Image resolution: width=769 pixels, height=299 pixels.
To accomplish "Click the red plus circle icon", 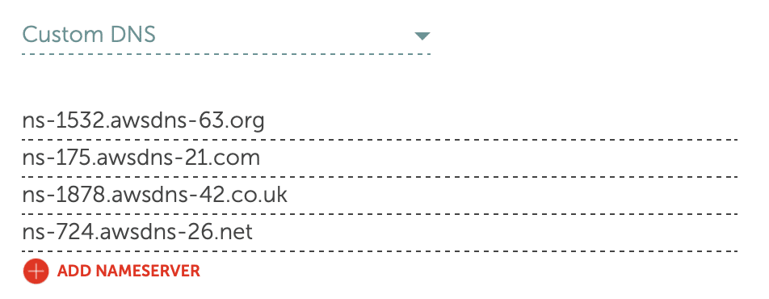I will (x=36, y=271).
